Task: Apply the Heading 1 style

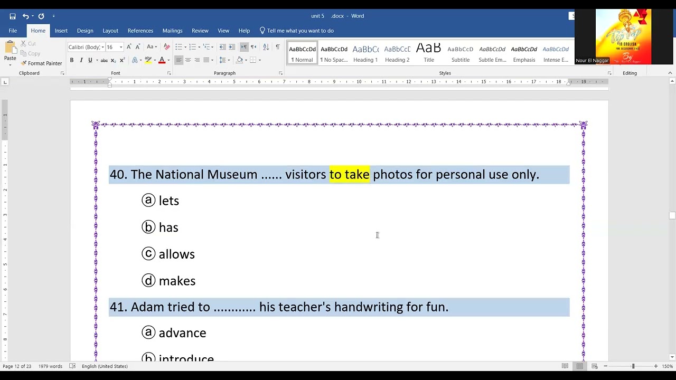Action: pyautogui.click(x=365, y=53)
